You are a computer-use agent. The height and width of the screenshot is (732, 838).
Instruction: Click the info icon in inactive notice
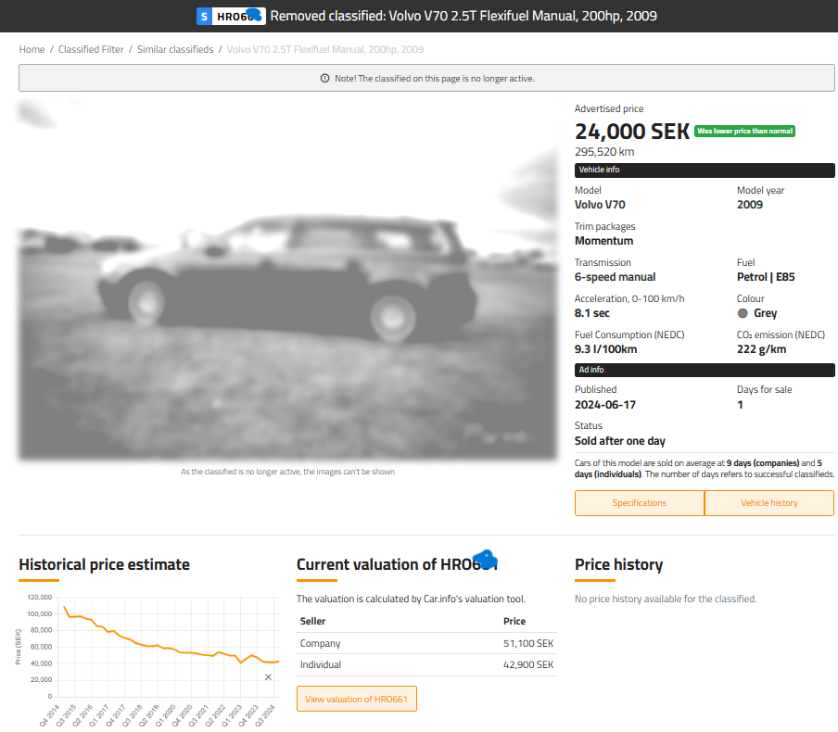click(x=324, y=79)
